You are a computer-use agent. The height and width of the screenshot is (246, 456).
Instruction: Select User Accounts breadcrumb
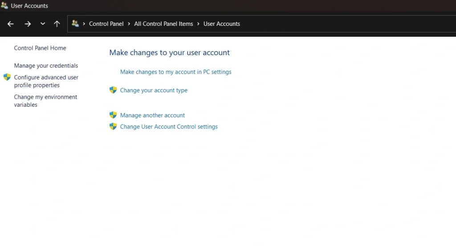click(222, 24)
